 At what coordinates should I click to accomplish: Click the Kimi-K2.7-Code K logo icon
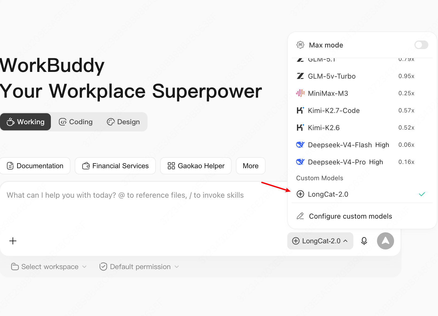pos(300,110)
